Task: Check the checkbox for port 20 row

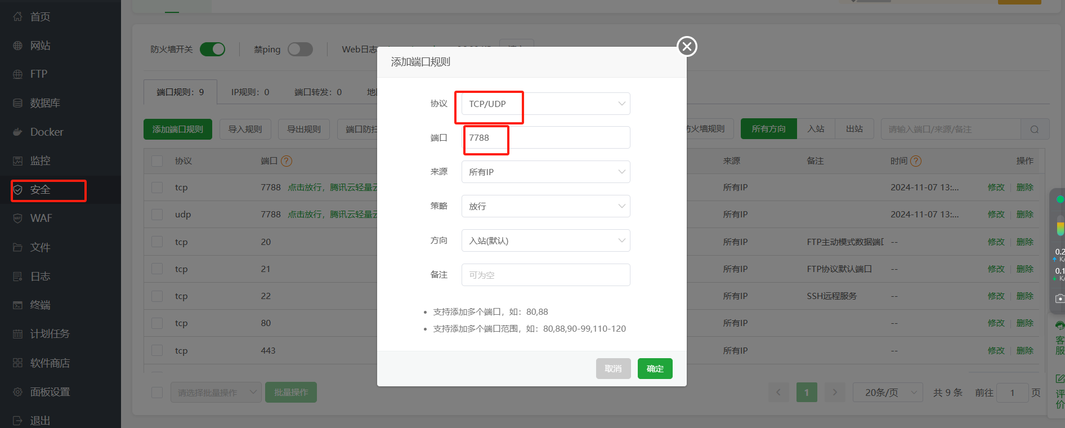Action: (157, 242)
